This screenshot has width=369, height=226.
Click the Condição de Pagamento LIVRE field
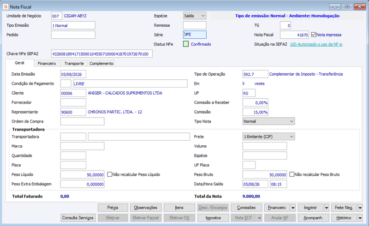130,83
